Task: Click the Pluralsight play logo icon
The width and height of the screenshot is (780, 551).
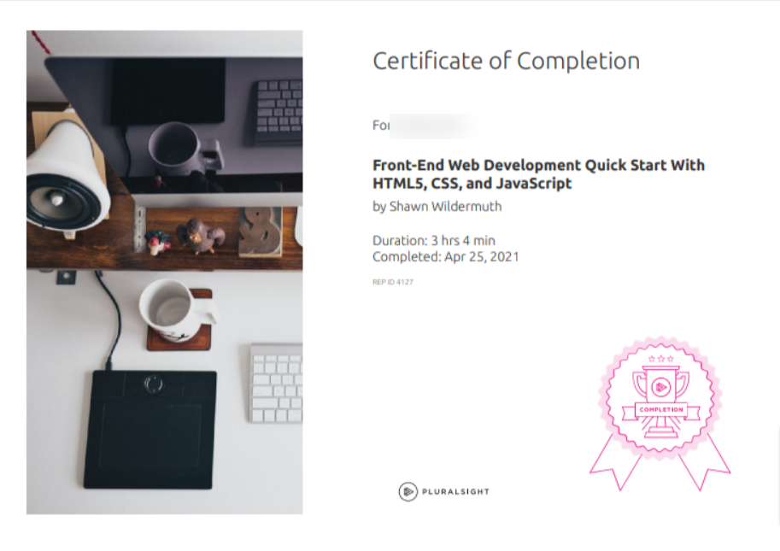Action: (x=408, y=492)
